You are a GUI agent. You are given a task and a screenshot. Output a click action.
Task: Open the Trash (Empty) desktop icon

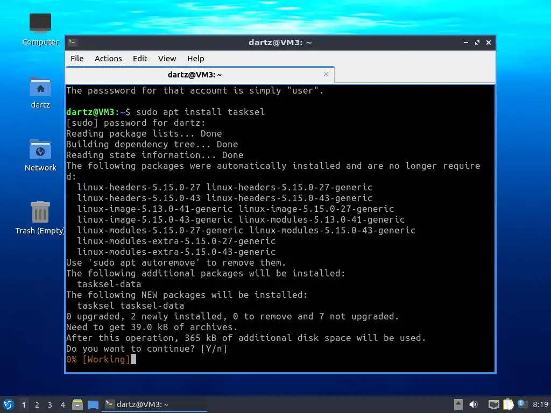pos(40,218)
